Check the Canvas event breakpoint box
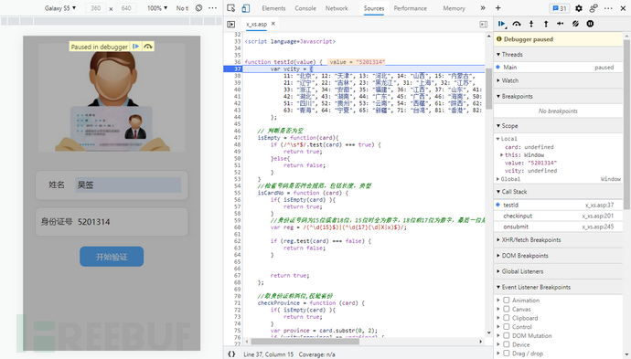Viewport: 631px width, 359px height. (x=507, y=309)
